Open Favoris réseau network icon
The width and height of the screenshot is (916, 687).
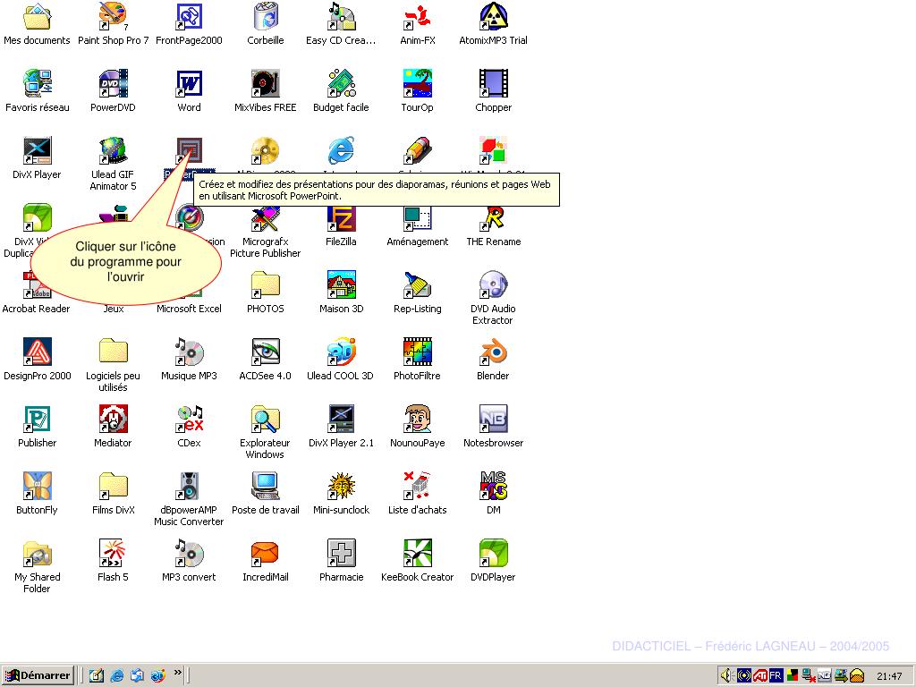(37, 83)
